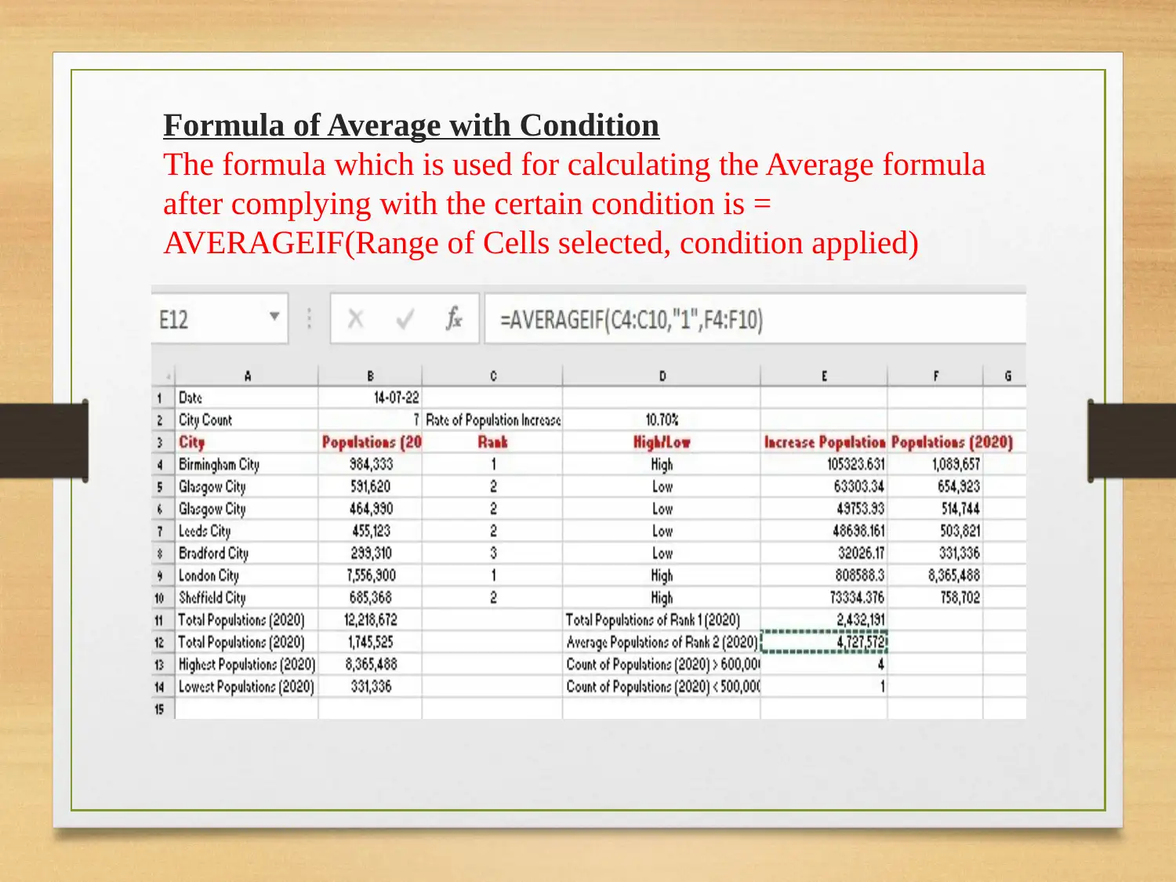
Task: Click 'Bradford City' cell
Action: pos(247,553)
